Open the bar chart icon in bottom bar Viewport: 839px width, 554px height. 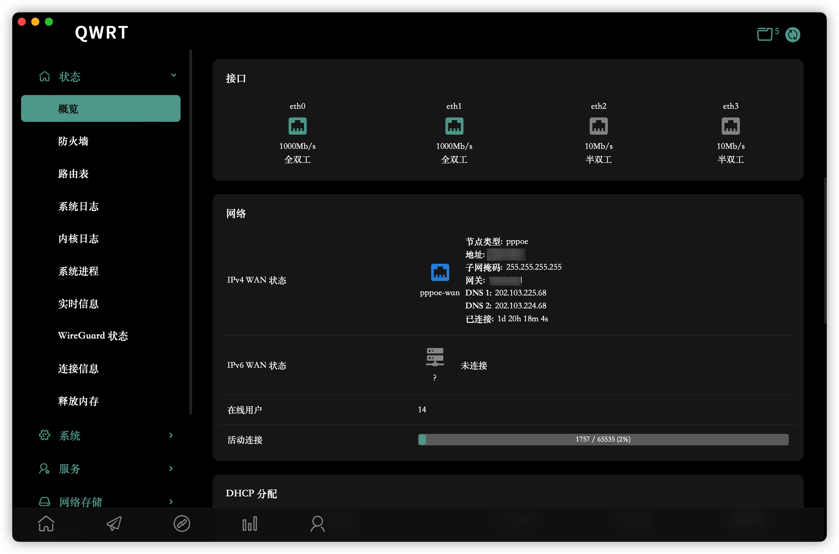tap(250, 523)
